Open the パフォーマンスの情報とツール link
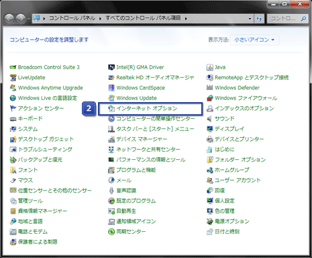The image size is (312, 258). (x=151, y=160)
